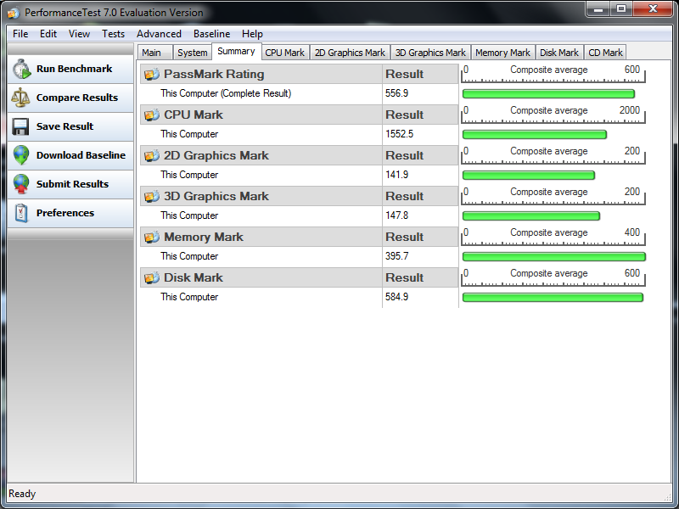This screenshot has height=509, width=679.
Task: Click the Memory Mark header icon
Action: [152, 237]
